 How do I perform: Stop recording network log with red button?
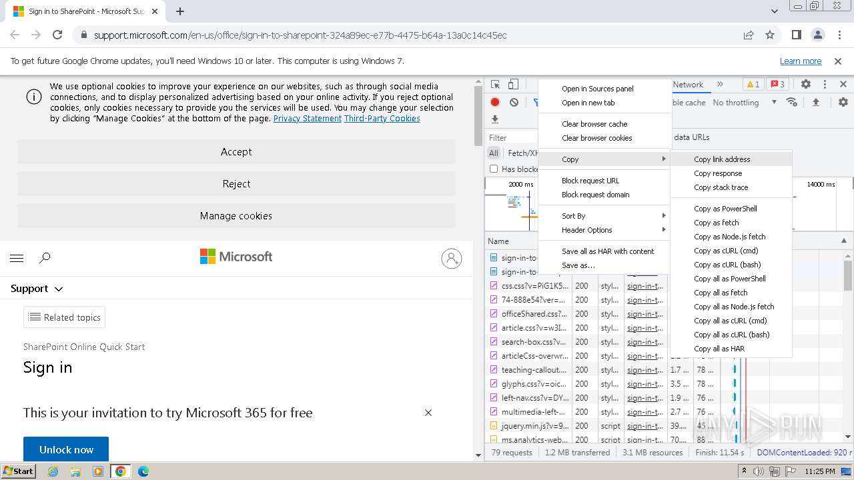495,102
